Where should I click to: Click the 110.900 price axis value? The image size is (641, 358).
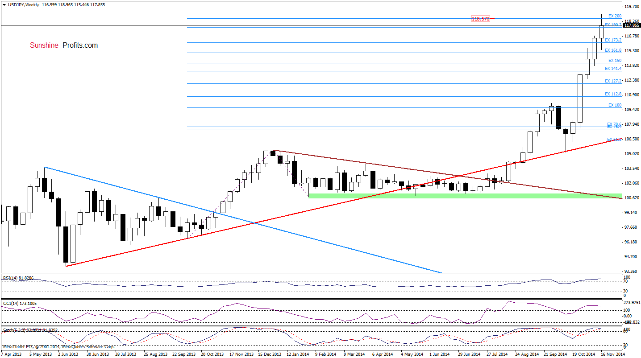click(x=632, y=95)
